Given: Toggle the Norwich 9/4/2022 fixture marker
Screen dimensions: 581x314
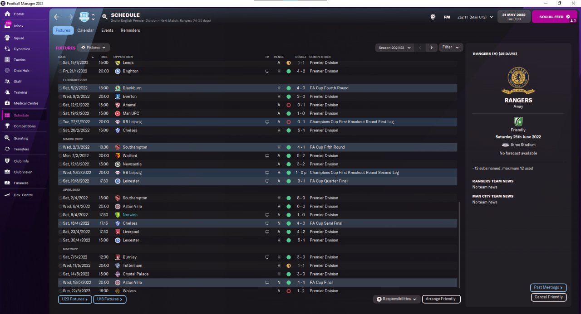Looking at the screenshot, I should pos(60,215).
